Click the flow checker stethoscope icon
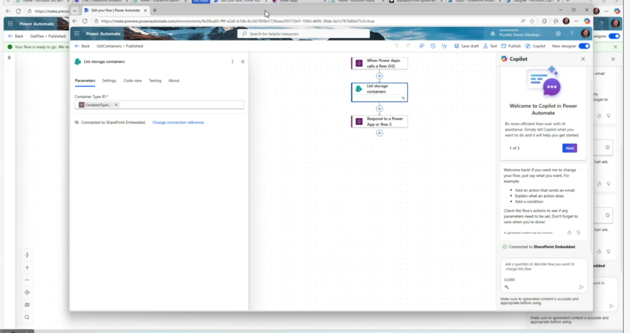Viewport: 630px width, 333px height. (x=444, y=46)
